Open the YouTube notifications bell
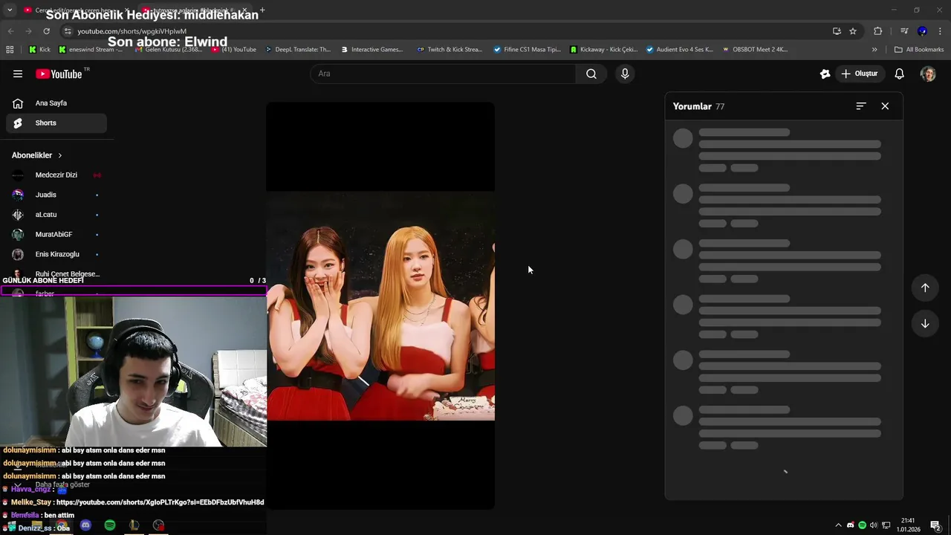Image resolution: width=951 pixels, height=535 pixels. (x=899, y=74)
